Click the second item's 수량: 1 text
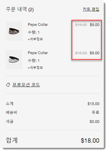Screen dimensions: 108x152 click(x=34, y=61)
